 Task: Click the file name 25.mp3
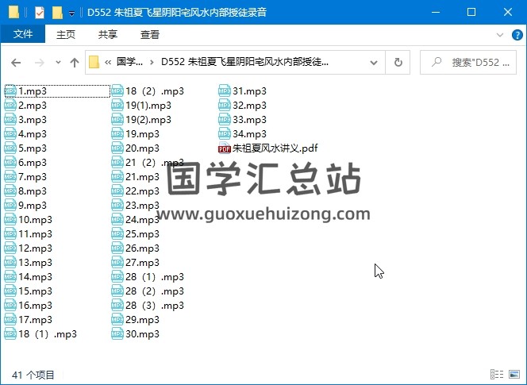click(143, 234)
